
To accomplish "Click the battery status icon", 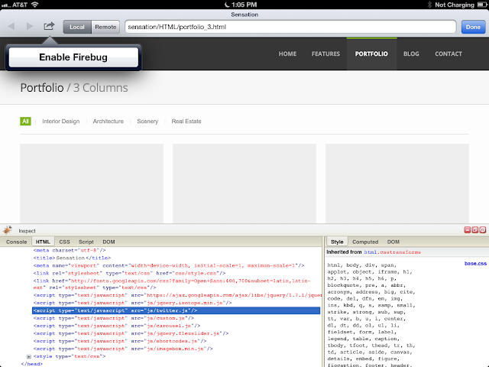I will pyautogui.click(x=482, y=5).
